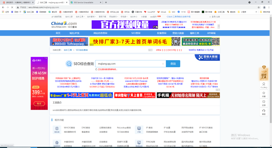Click the 收藏 star in right sidebar
This screenshot has height=148, width=272.
(x=264, y=94)
